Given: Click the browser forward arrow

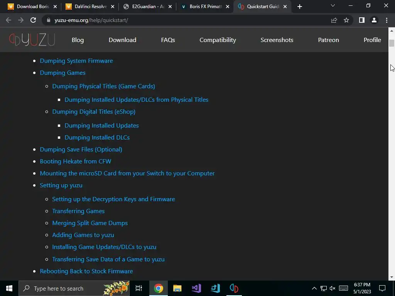Looking at the screenshot, I should (21, 20).
